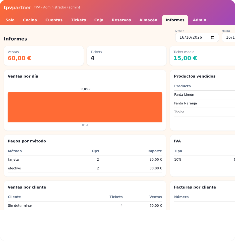Click the 10% IVA type row

(204, 160)
